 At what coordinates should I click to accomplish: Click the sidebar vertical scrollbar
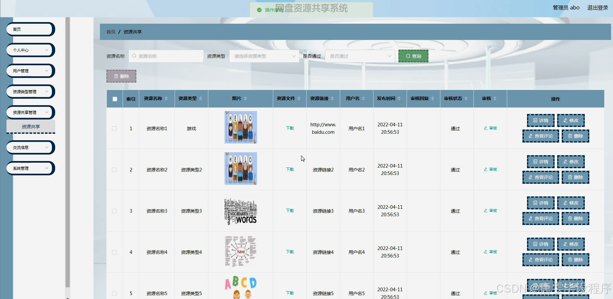67,153
